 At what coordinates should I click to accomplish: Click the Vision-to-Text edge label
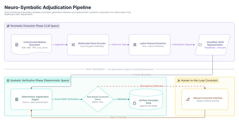coord(119,45)
